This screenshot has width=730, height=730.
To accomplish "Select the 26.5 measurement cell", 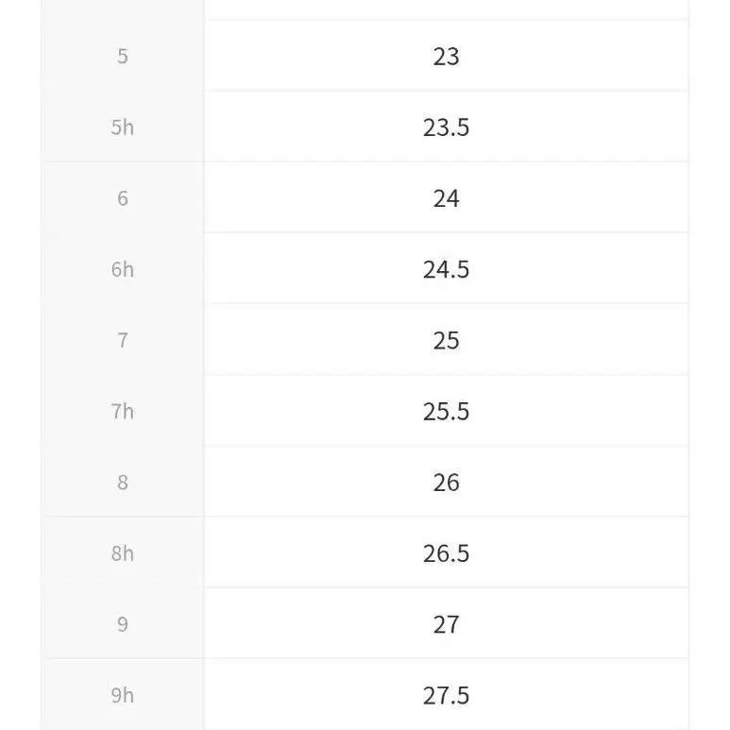I will 446,552.
